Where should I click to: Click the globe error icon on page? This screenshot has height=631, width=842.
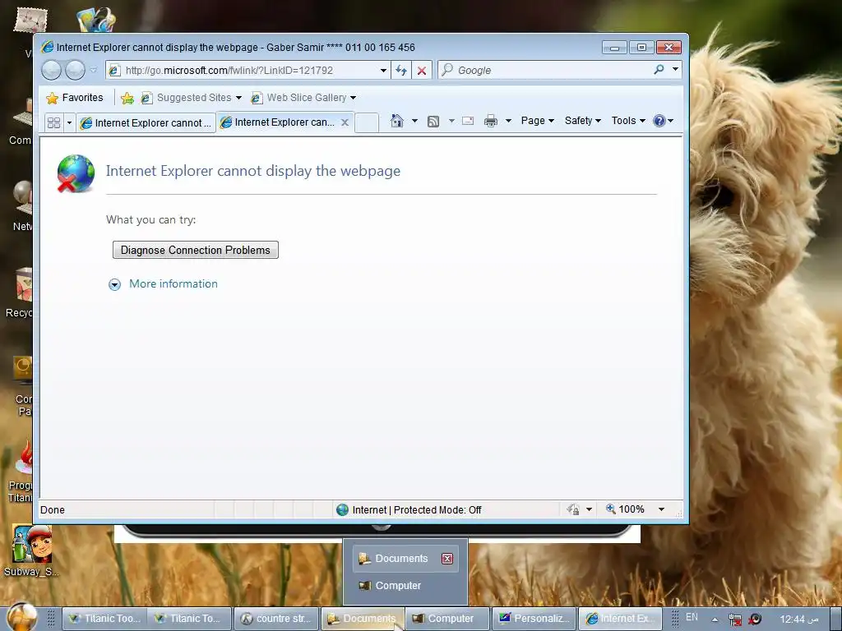pos(75,173)
